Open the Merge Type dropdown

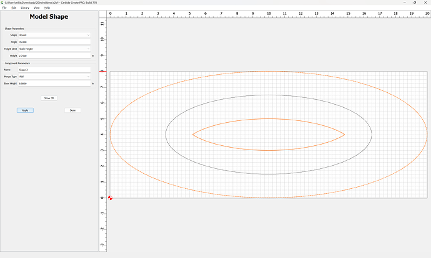(x=54, y=77)
